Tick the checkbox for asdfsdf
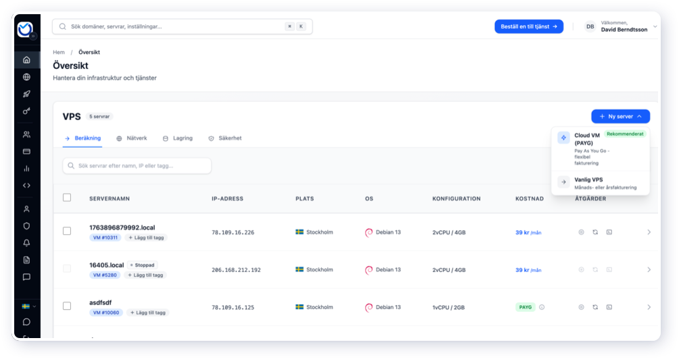 67,306
